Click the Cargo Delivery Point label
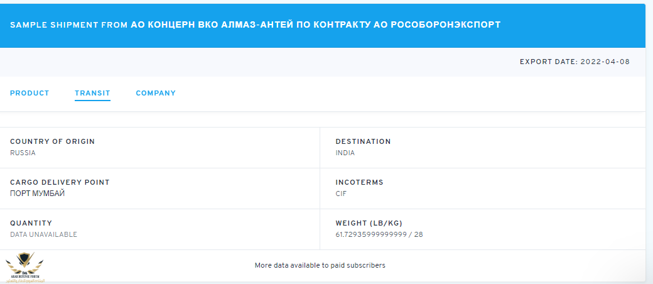The width and height of the screenshot is (653, 284). pos(60,182)
